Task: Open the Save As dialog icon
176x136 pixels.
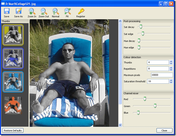Action: (x=19, y=11)
